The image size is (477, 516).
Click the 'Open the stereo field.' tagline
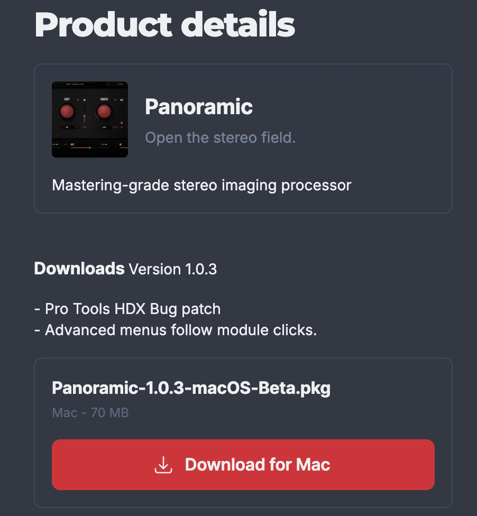220,137
